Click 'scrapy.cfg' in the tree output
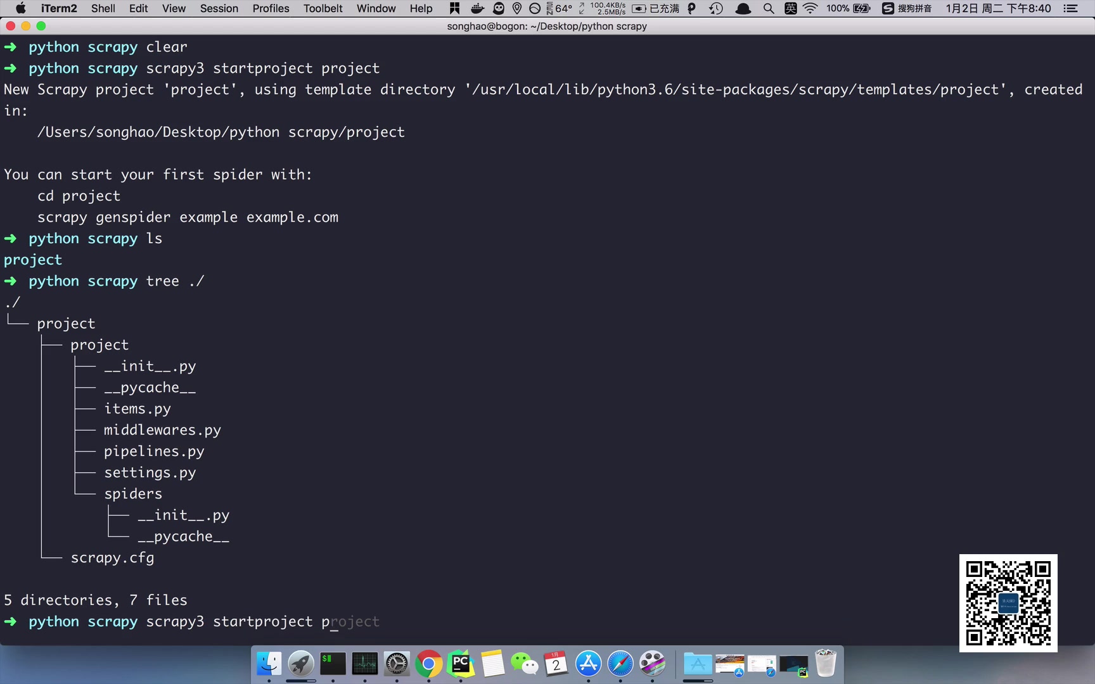 click(x=112, y=558)
